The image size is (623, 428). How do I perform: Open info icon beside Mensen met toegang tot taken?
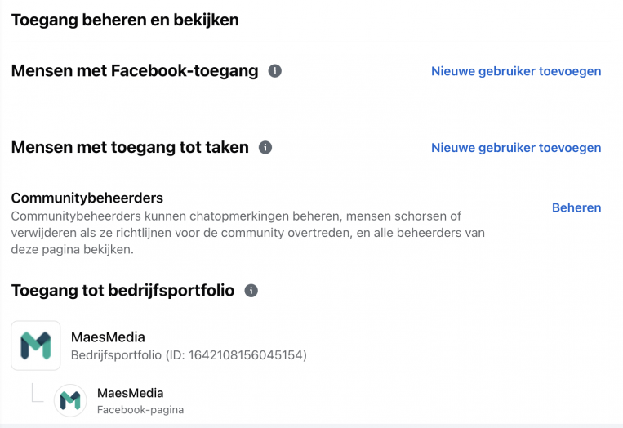(x=265, y=148)
